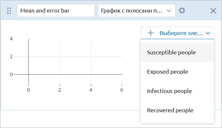
Task: Click the y-axis zero label
Action: tap(11, 74)
